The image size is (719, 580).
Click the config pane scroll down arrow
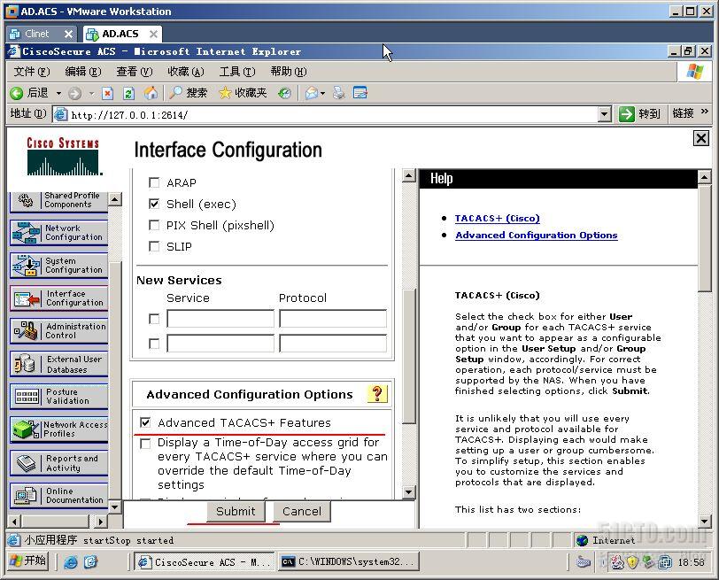pos(408,493)
